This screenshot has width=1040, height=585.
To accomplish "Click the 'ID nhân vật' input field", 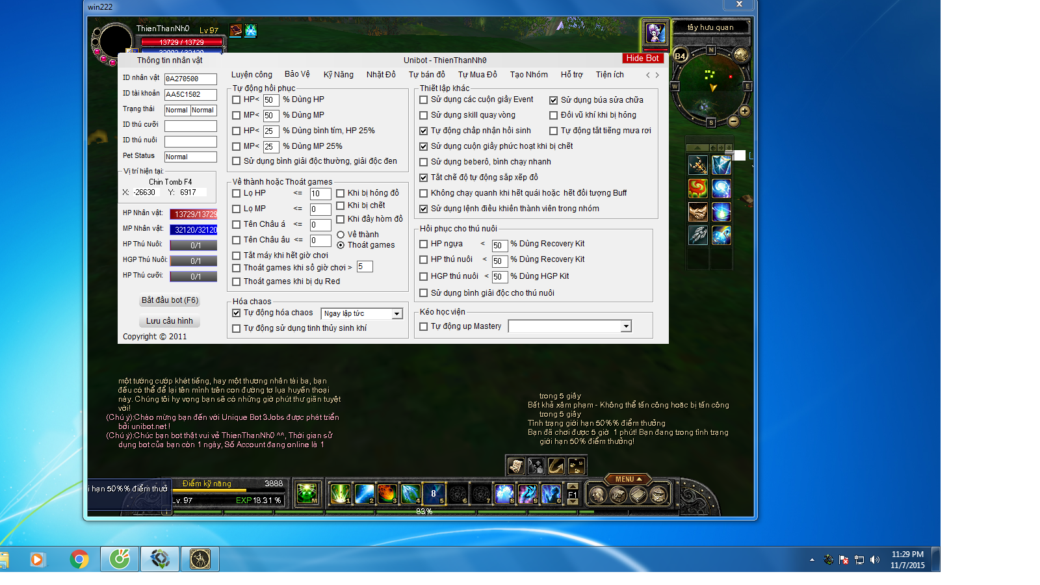I will tap(190, 79).
